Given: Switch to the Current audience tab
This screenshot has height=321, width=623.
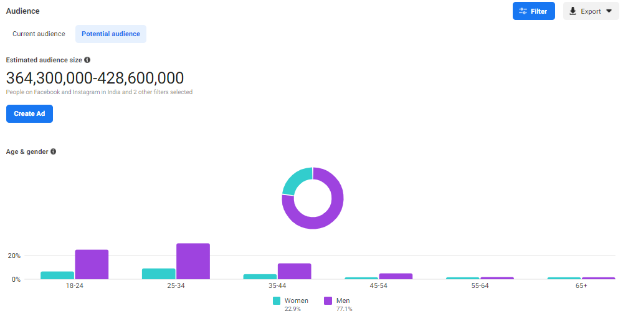Looking at the screenshot, I should (39, 34).
